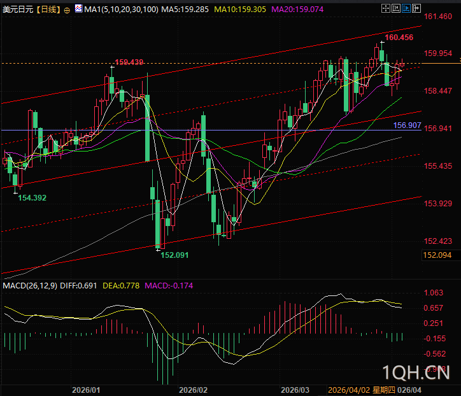Select the 156.907 horizontal line label
461x396 pixels.
click(x=408, y=125)
